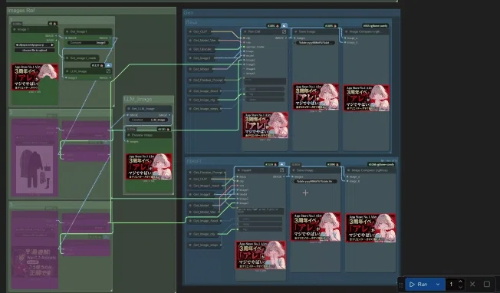Click the lower Image Comparer preview image

[370, 228]
